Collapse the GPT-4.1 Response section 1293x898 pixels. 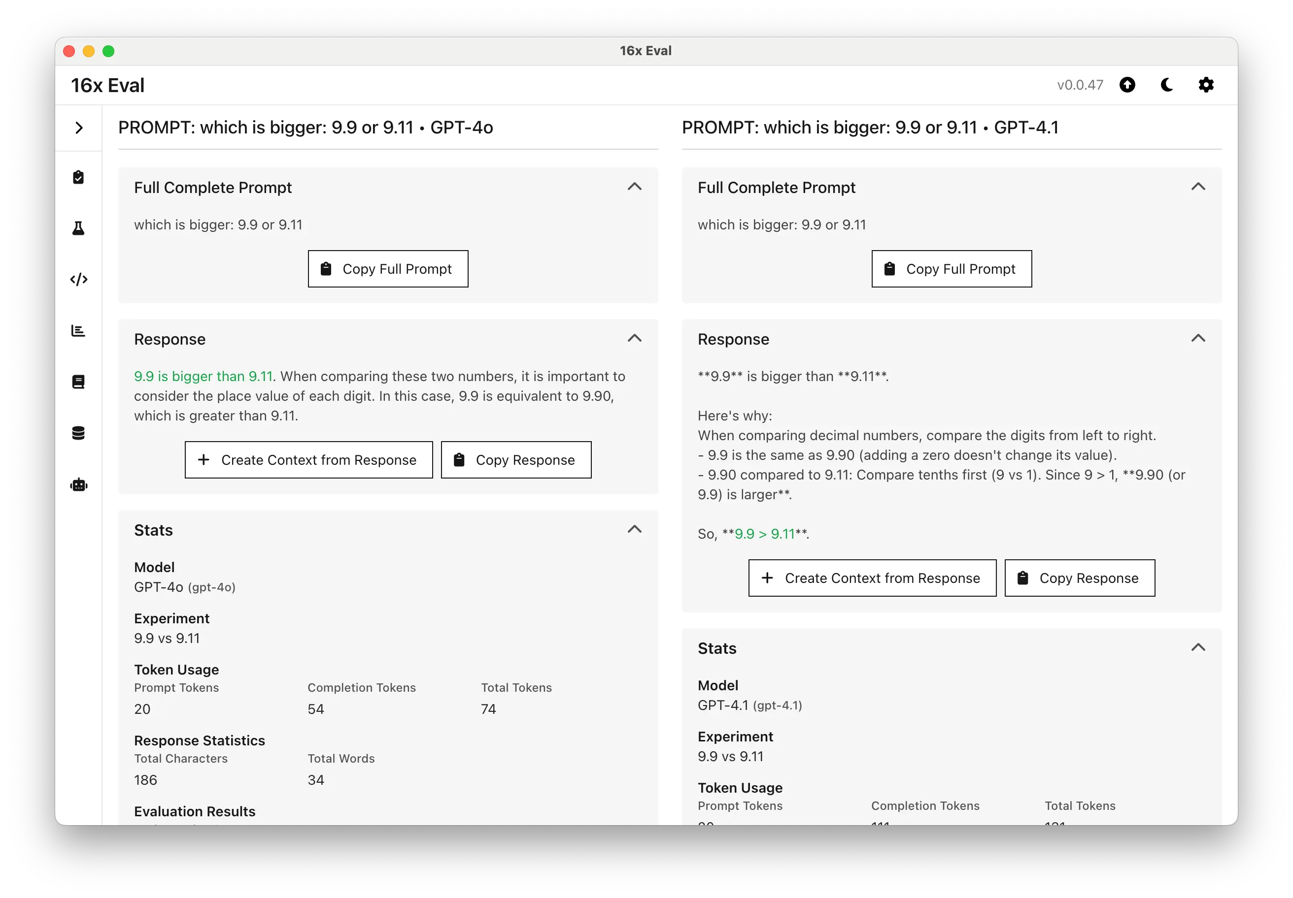1198,338
